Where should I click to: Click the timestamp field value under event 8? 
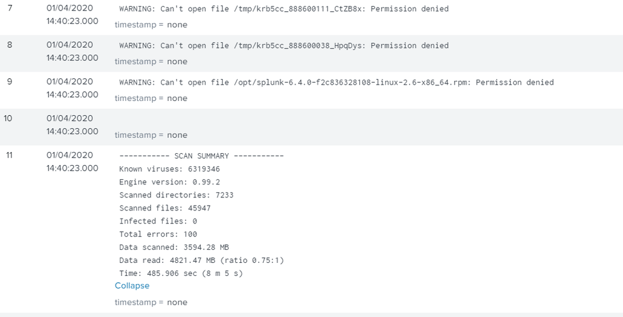click(x=177, y=62)
